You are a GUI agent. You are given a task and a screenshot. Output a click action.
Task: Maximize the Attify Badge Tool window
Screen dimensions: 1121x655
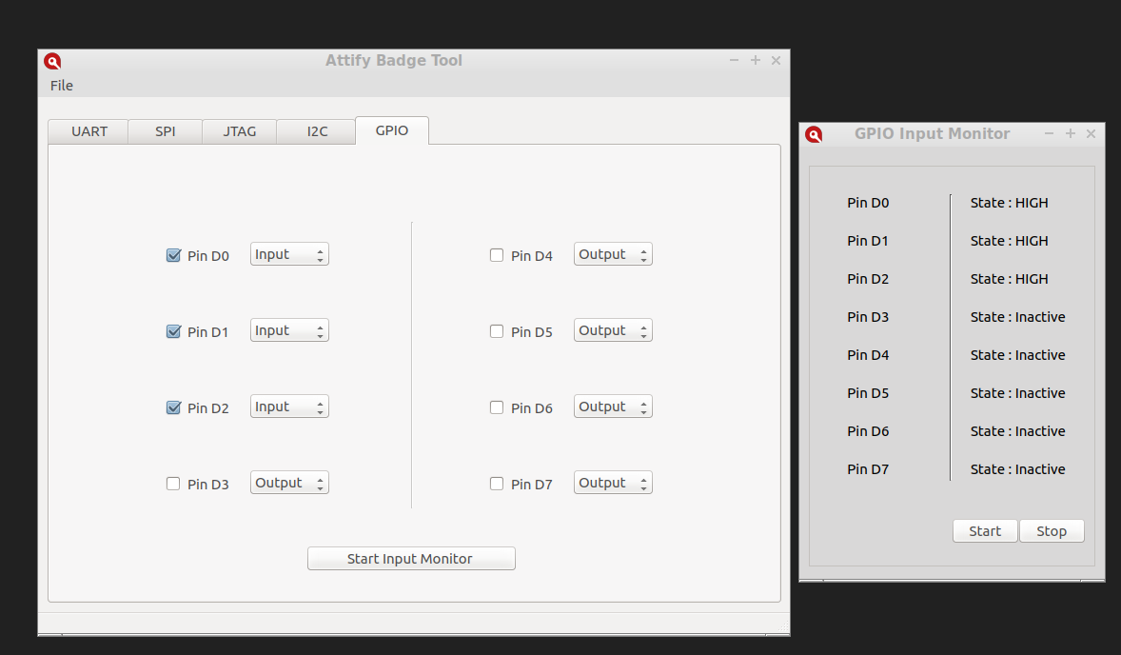[x=756, y=61]
